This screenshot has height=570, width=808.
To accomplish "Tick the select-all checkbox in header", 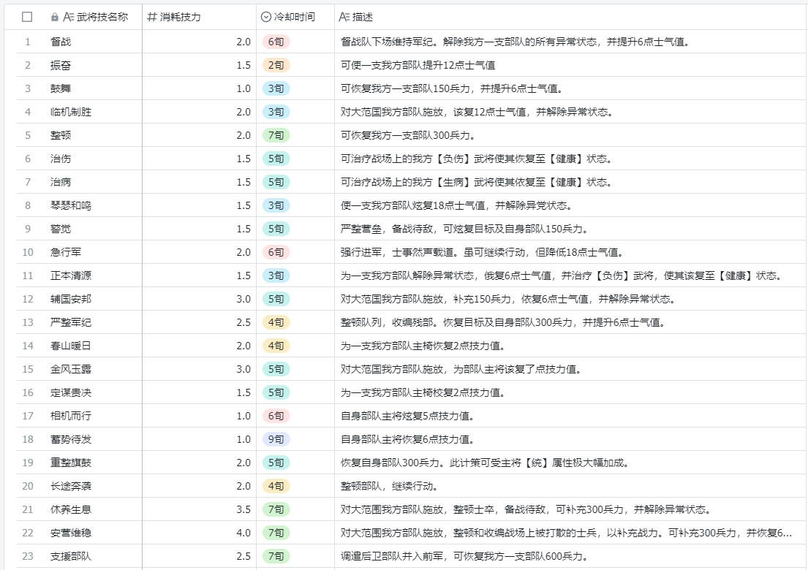I will click(x=28, y=17).
